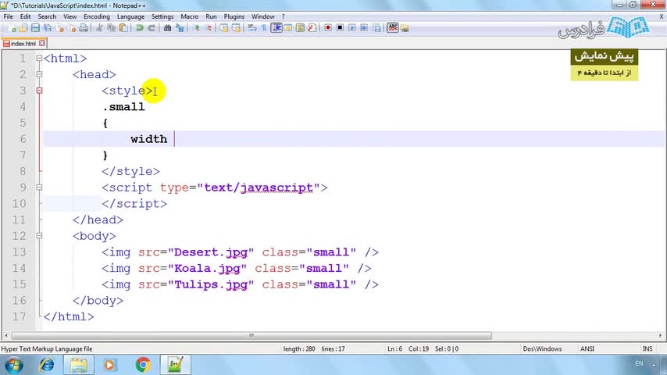Open the Macro menu

click(x=189, y=16)
